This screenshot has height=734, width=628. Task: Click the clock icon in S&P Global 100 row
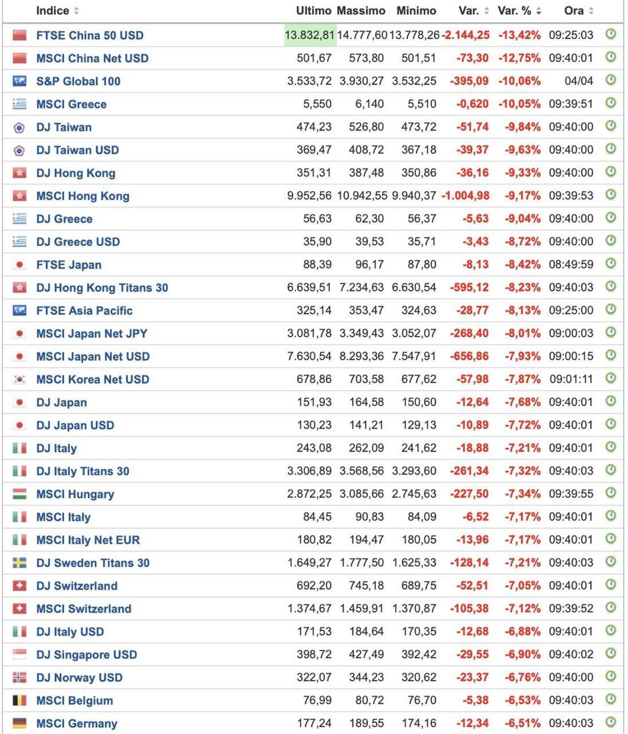[610, 80]
